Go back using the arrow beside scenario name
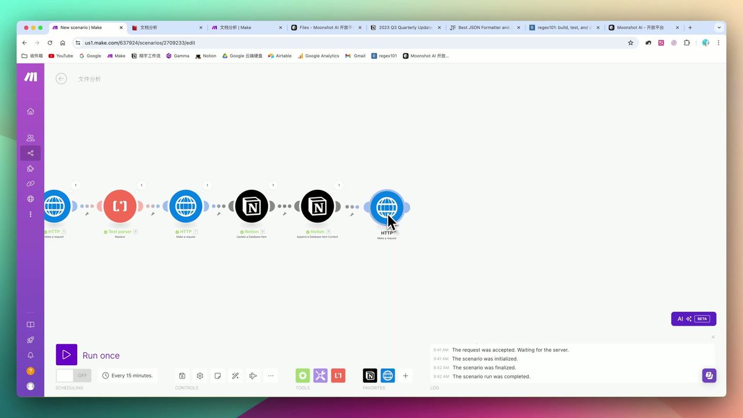This screenshot has height=418, width=743. (61, 79)
